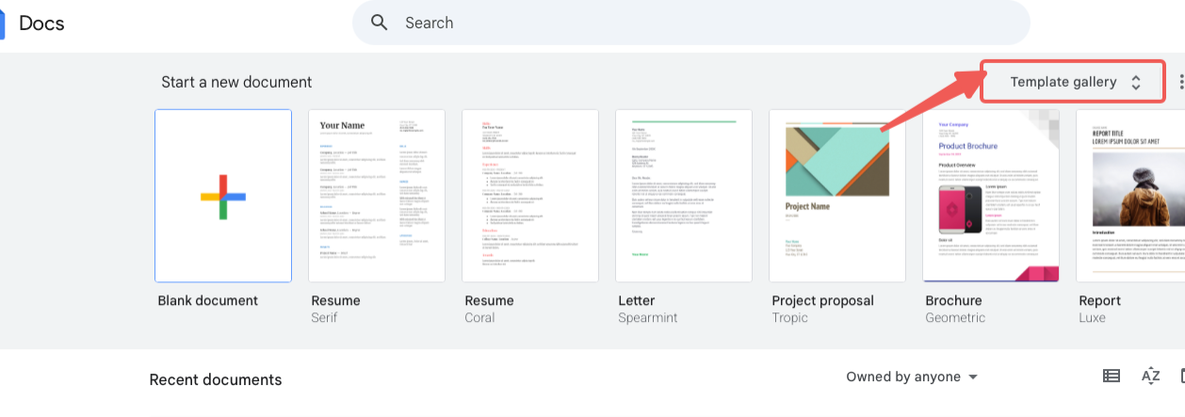Click the 'Letter' label text
The height and width of the screenshot is (417, 1185).
click(637, 300)
